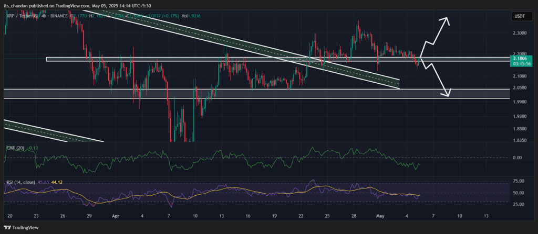
Task: Click the date label 26 on time axis
Action: coord(62,216)
